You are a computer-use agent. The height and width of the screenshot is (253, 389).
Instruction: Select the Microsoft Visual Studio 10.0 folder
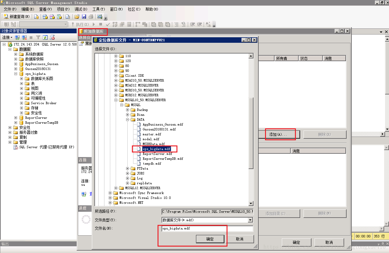[145, 198]
